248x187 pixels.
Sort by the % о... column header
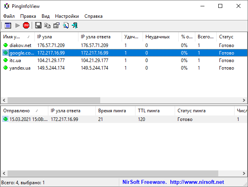187,37
